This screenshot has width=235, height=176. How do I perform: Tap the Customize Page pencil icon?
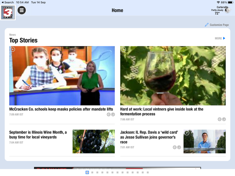[x=206, y=25]
